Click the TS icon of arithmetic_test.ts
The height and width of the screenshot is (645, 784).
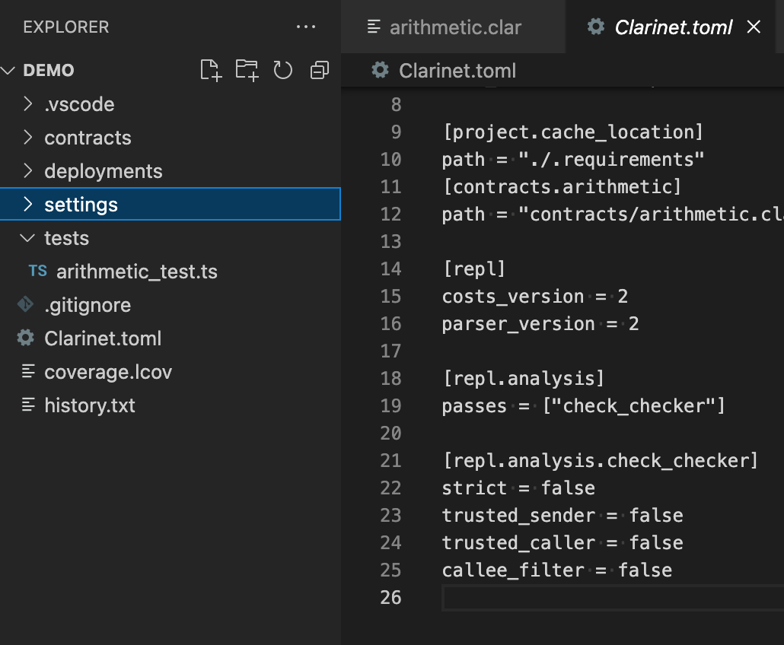click(37, 272)
